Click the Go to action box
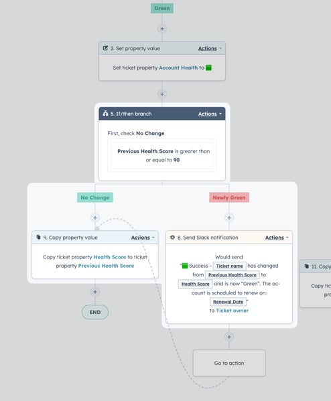Image resolution: width=331 pixels, height=401 pixels. pos(229,363)
